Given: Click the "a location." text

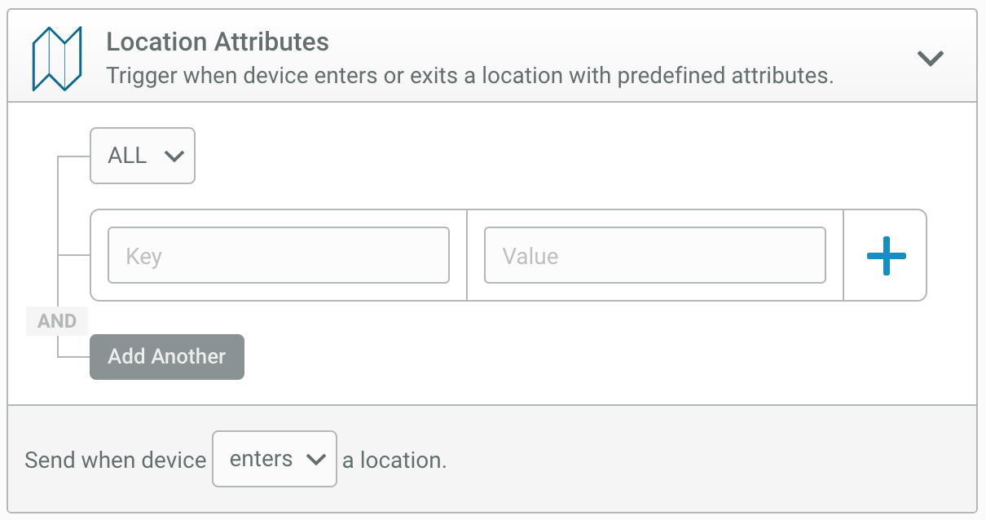Looking at the screenshot, I should click(394, 460).
